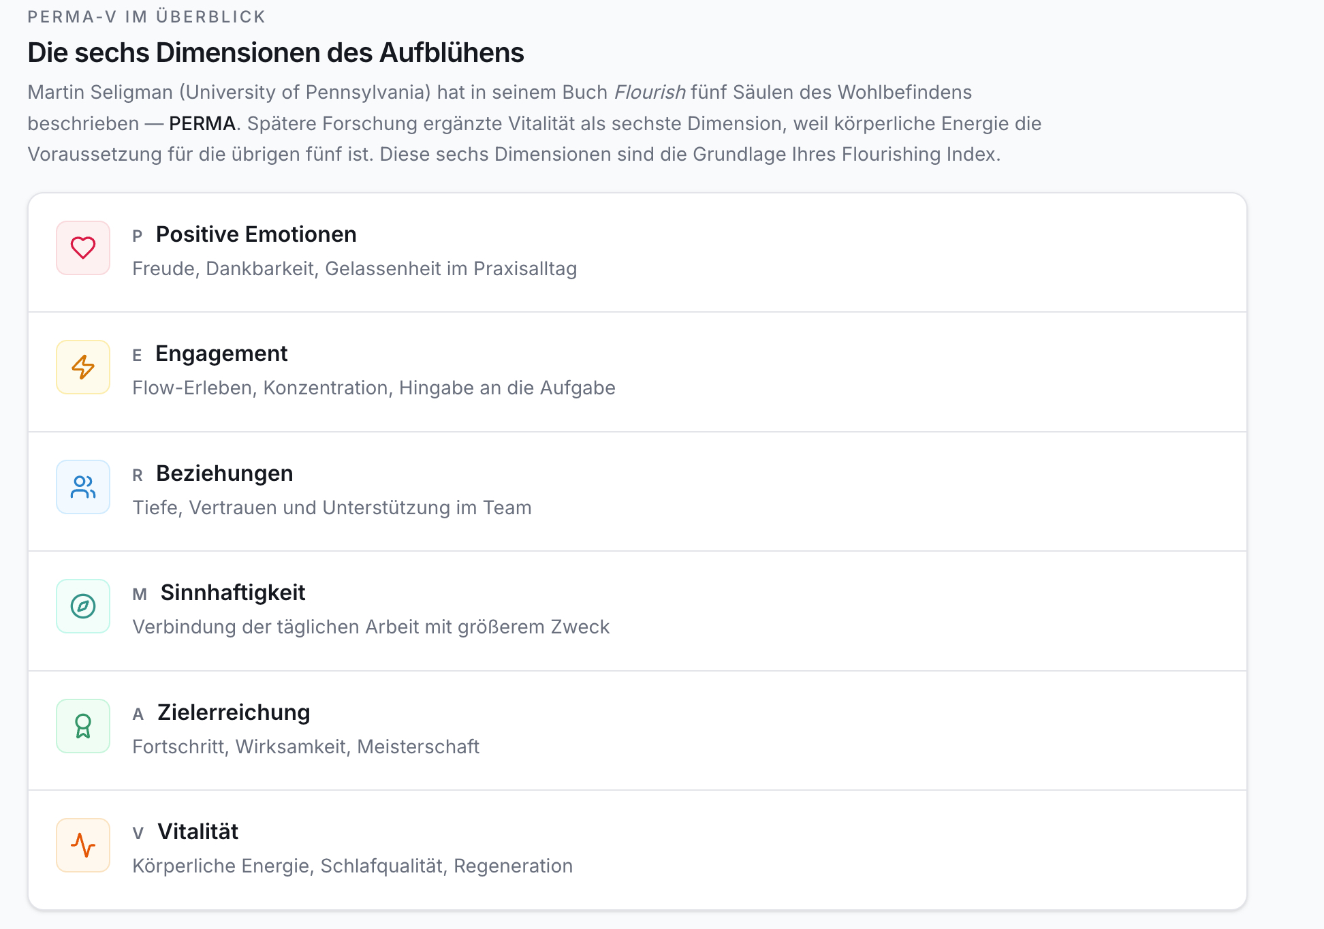
Task: Click the award ribbon Zielerreichung icon
Action: click(83, 726)
